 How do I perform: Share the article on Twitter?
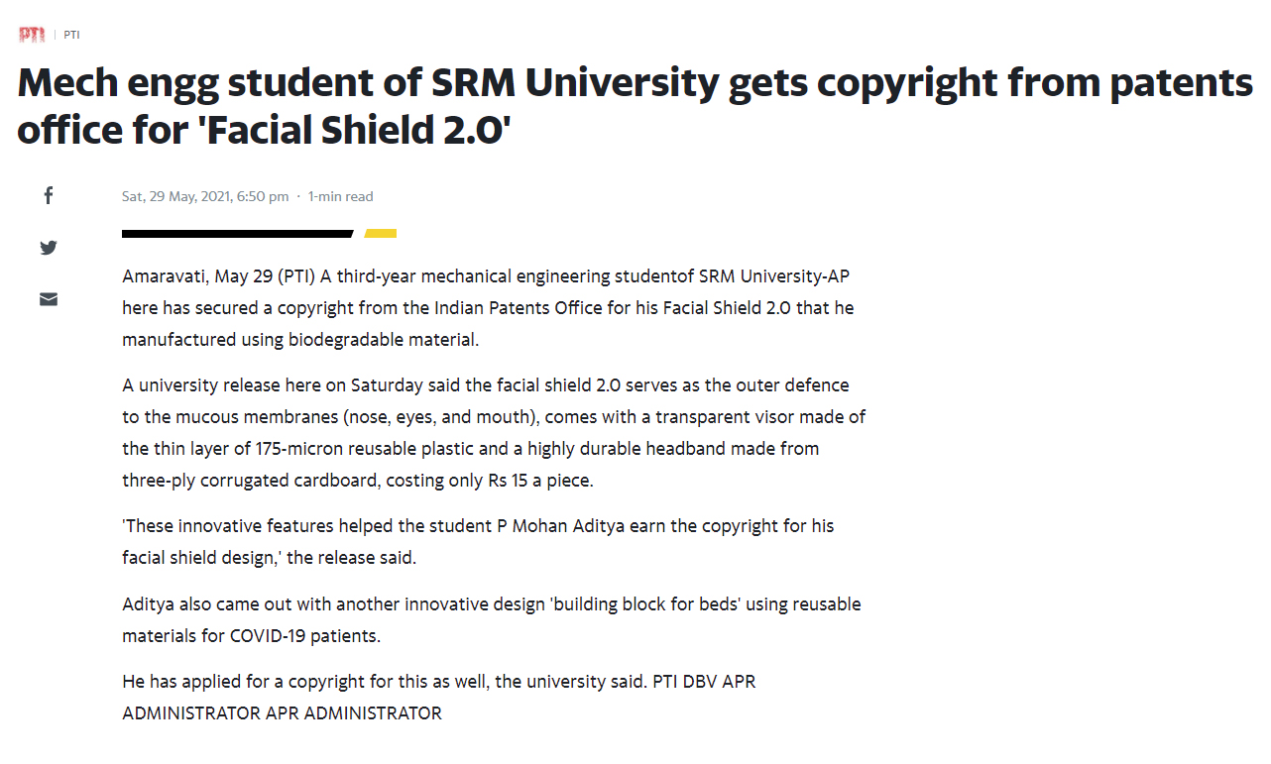48,248
